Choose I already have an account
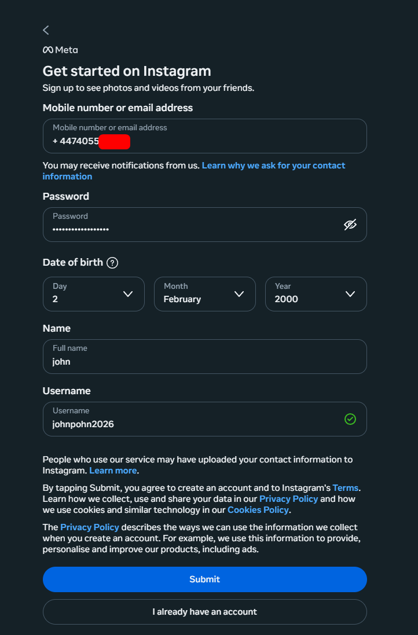 [x=204, y=612]
